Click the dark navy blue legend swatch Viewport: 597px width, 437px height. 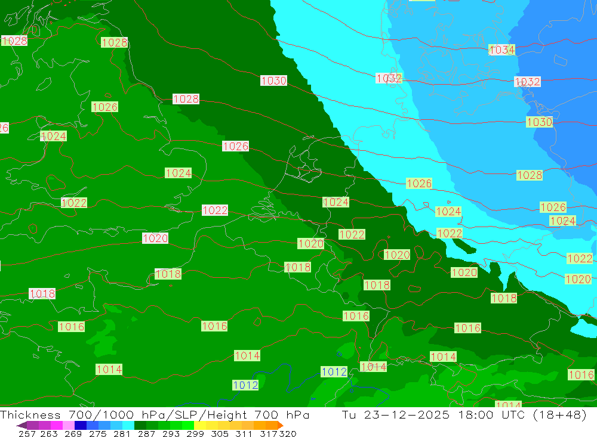click(x=81, y=425)
